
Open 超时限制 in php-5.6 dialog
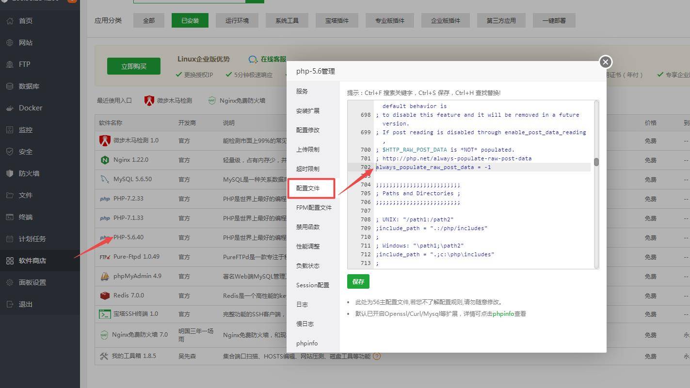click(x=313, y=169)
